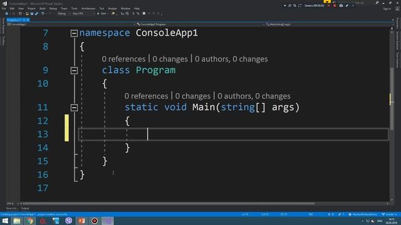Click the namespace keyword on line 7

coord(105,33)
